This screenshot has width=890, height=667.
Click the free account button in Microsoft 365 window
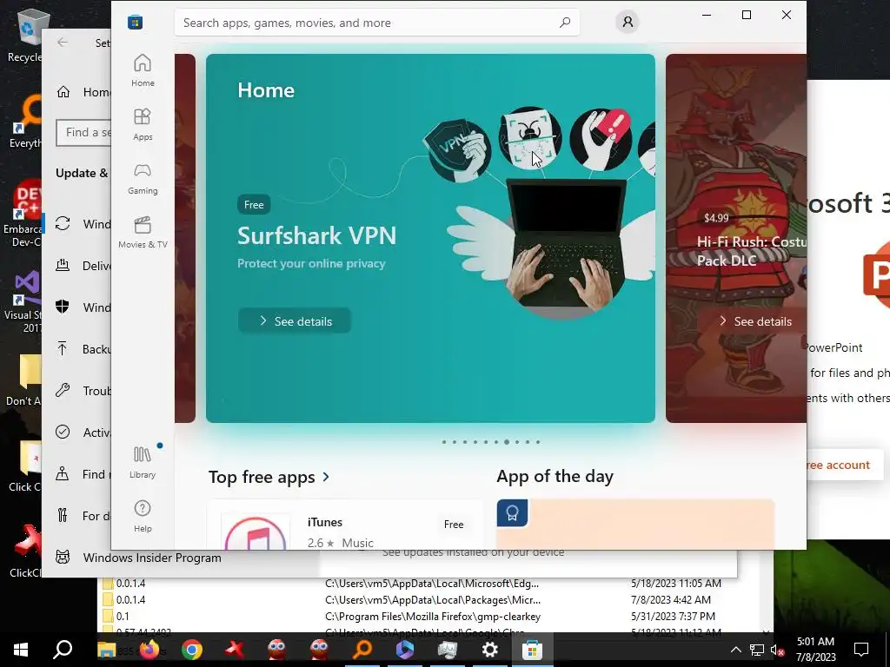(845, 466)
